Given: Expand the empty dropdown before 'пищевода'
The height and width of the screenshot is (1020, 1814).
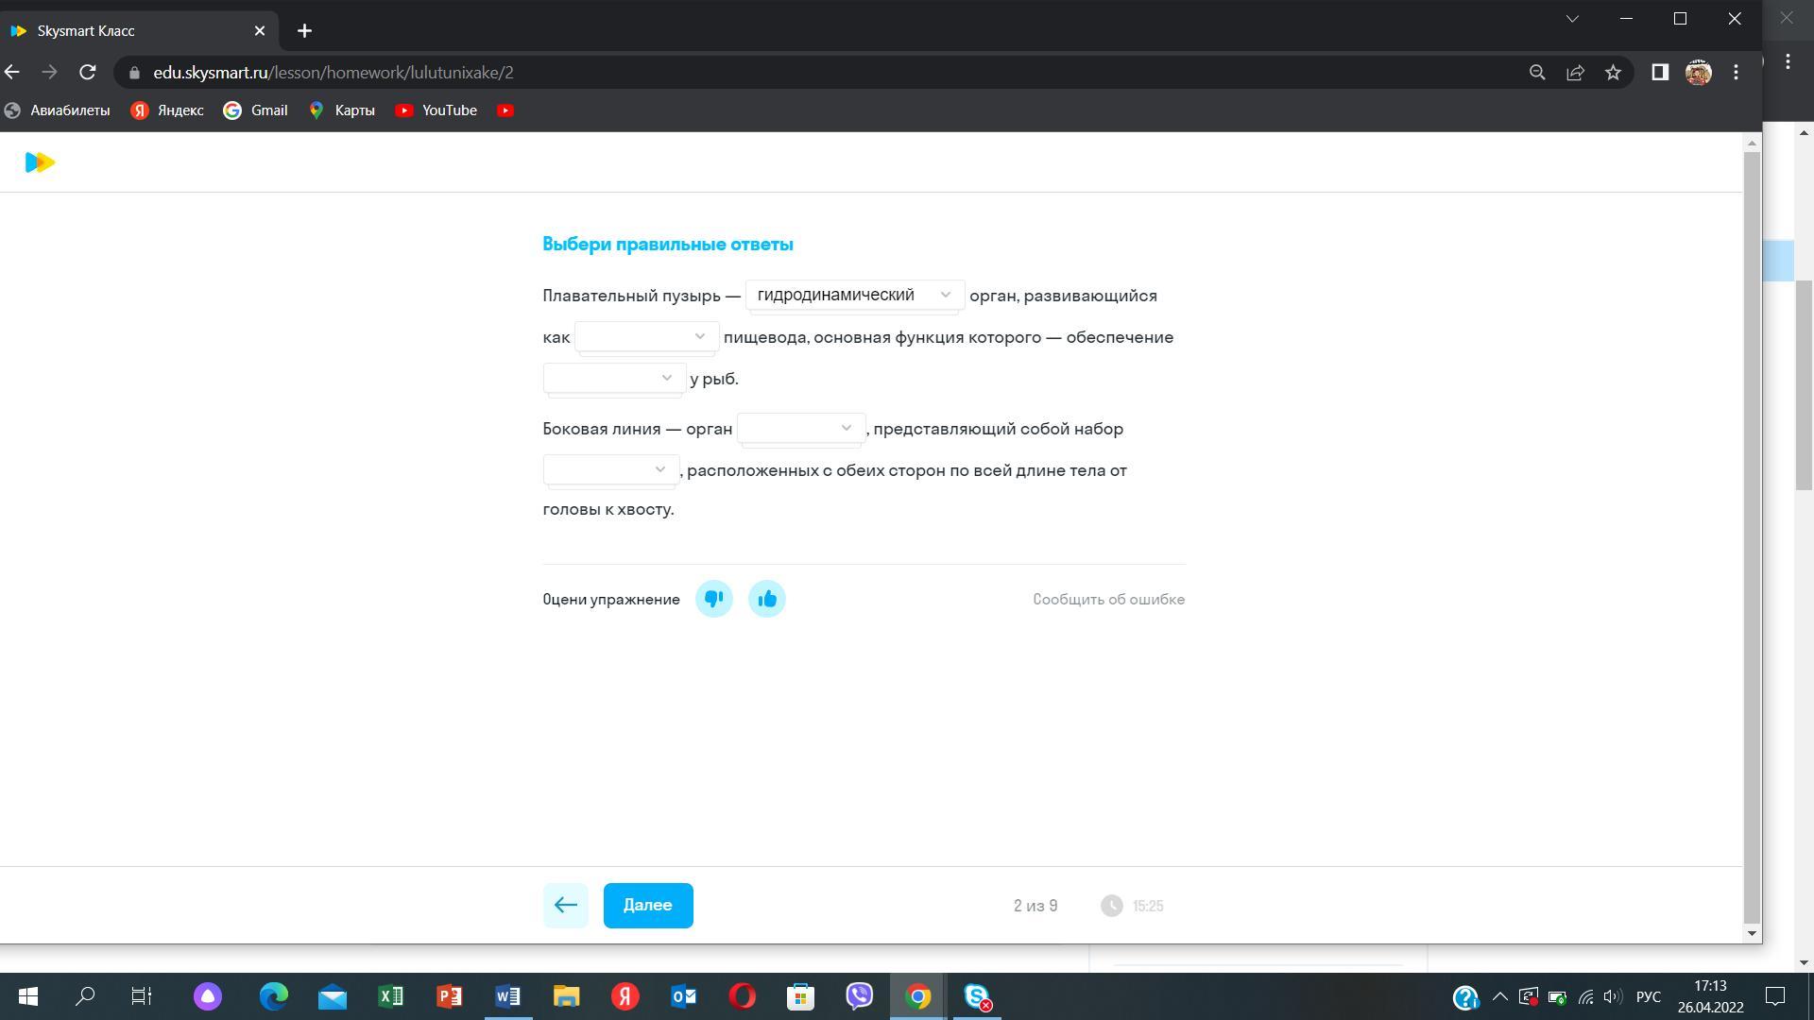Looking at the screenshot, I should tap(646, 337).
